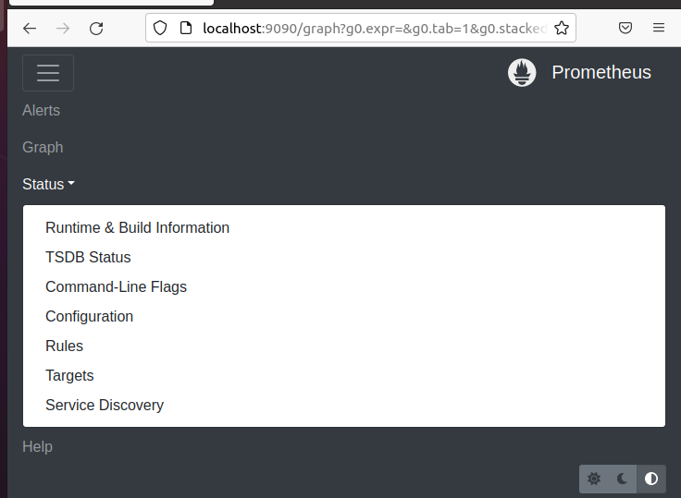
Task: Select browser-preferred theme half-circle icon
Action: point(651,479)
